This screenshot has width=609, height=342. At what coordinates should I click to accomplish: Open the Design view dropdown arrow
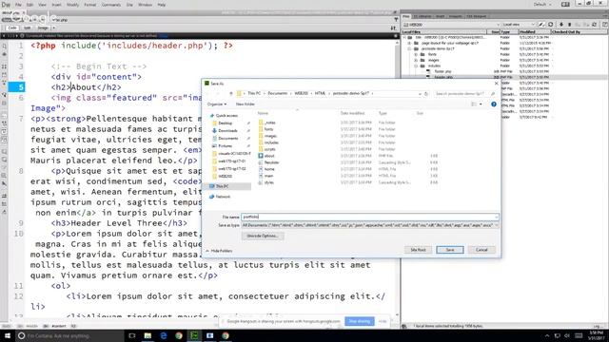click(x=54, y=28)
